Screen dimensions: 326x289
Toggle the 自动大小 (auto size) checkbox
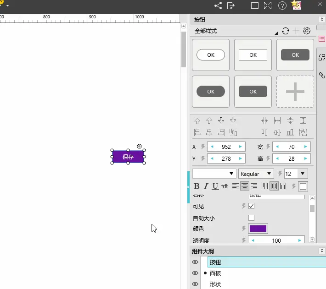click(x=251, y=218)
